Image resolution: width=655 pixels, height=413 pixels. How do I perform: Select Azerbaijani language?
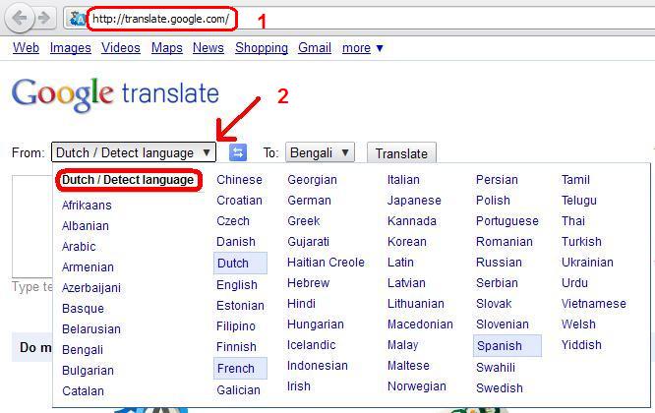(91, 288)
